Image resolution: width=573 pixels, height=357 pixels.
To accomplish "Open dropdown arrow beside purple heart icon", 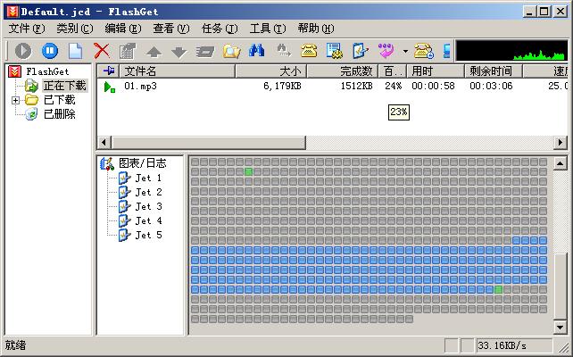I will tap(404, 51).
